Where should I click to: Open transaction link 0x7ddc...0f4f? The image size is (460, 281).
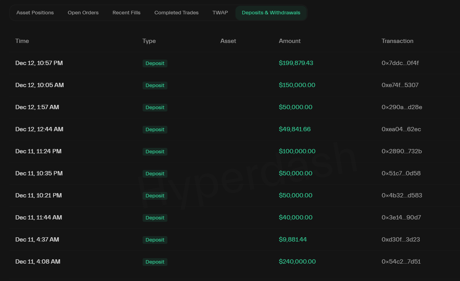tap(400, 63)
